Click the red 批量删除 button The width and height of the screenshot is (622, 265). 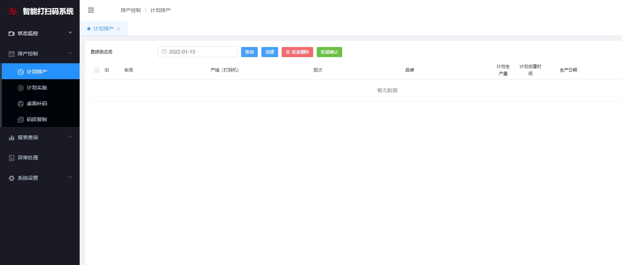297,52
